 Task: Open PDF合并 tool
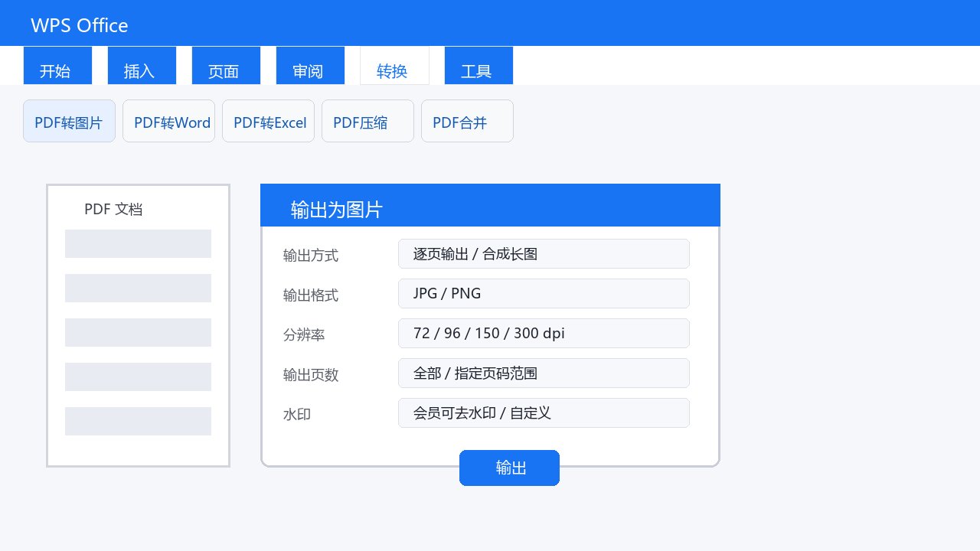pyautogui.click(x=467, y=121)
